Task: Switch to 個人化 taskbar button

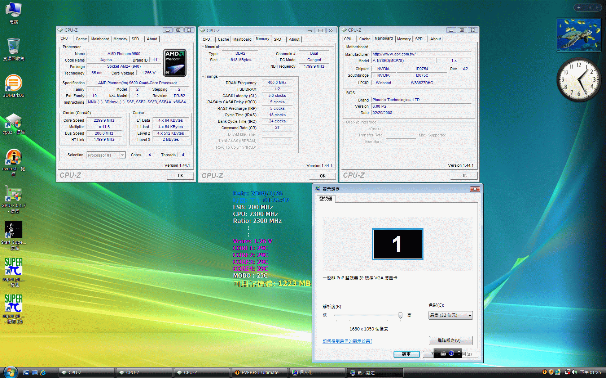Action: click(x=317, y=373)
